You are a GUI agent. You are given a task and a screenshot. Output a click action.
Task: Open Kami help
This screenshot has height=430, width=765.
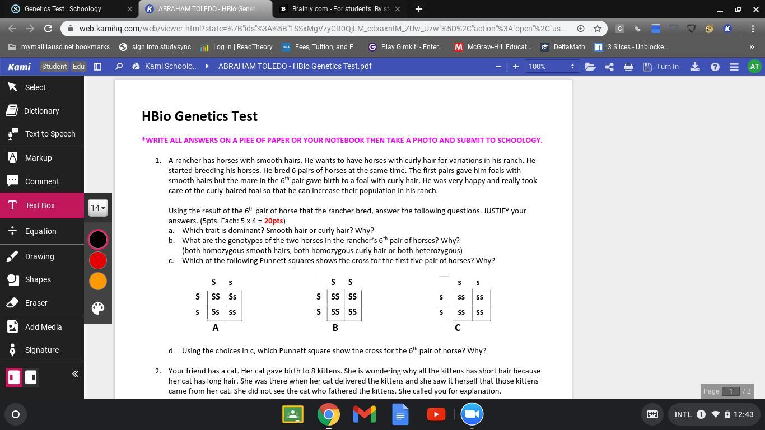pos(715,67)
